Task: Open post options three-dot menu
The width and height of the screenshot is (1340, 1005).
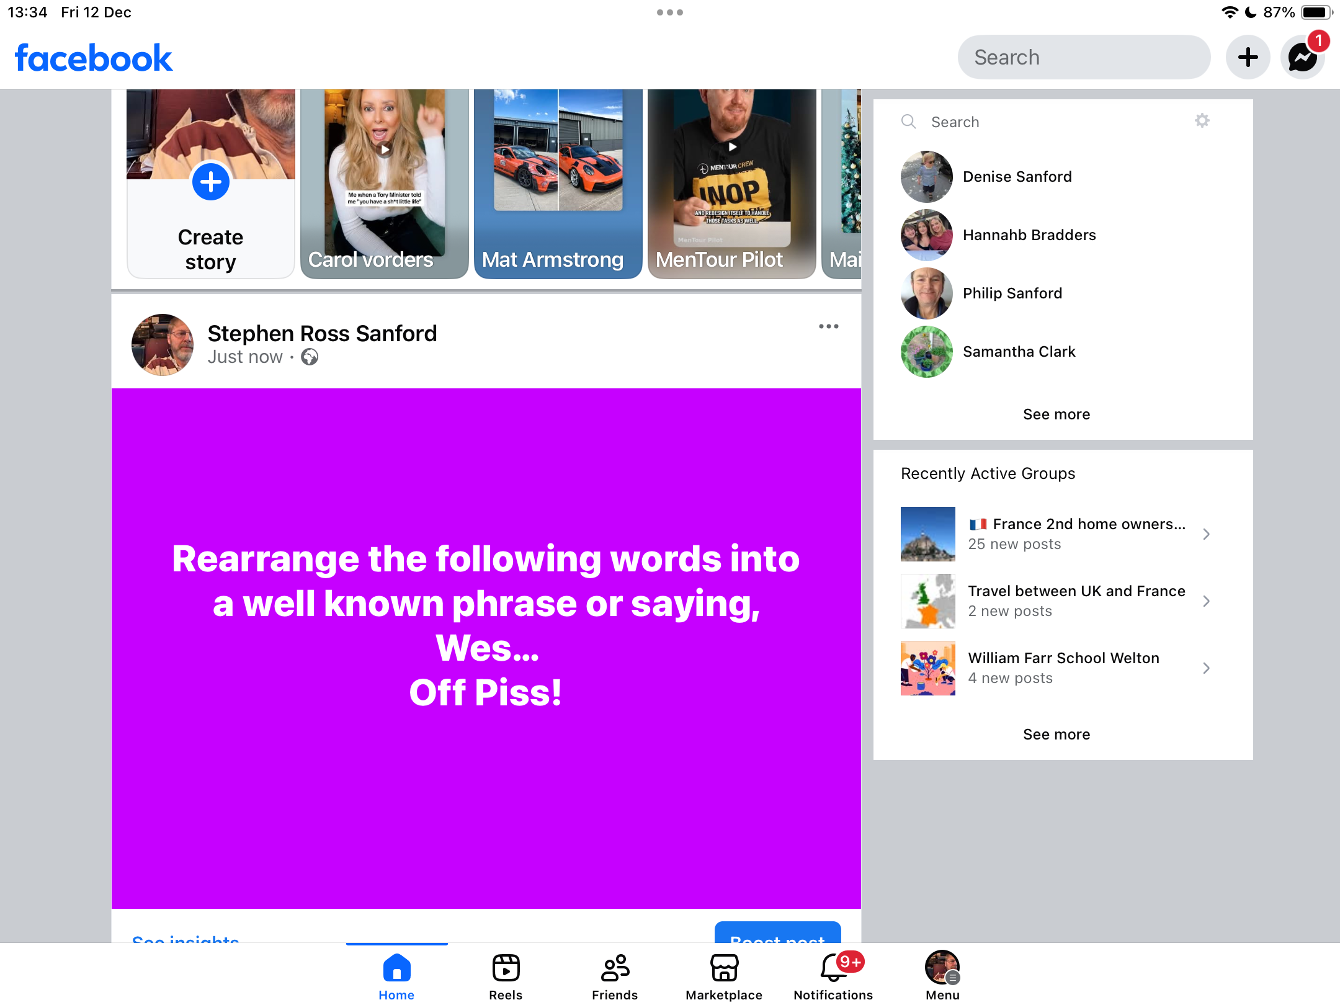Action: [x=828, y=326]
